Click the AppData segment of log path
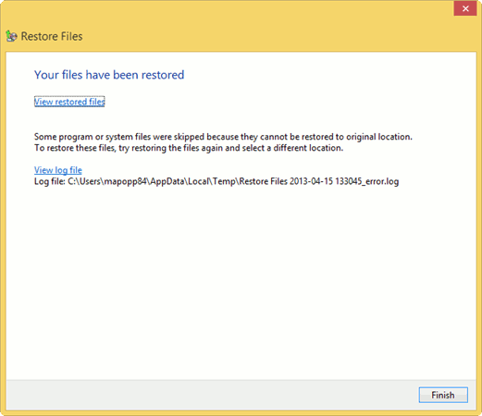This screenshot has height=416, width=482. pyautogui.click(x=167, y=181)
